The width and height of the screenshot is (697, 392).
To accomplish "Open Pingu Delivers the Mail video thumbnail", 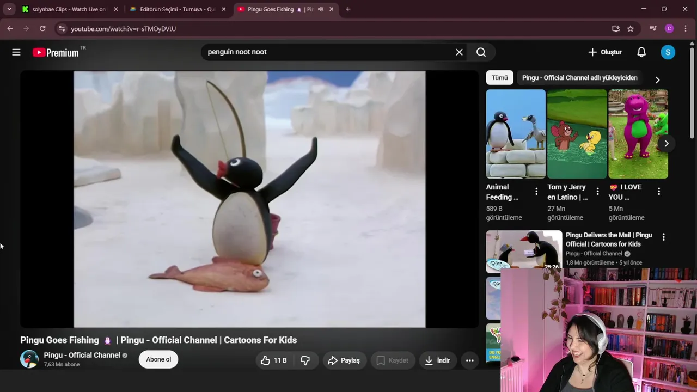I will [524, 251].
